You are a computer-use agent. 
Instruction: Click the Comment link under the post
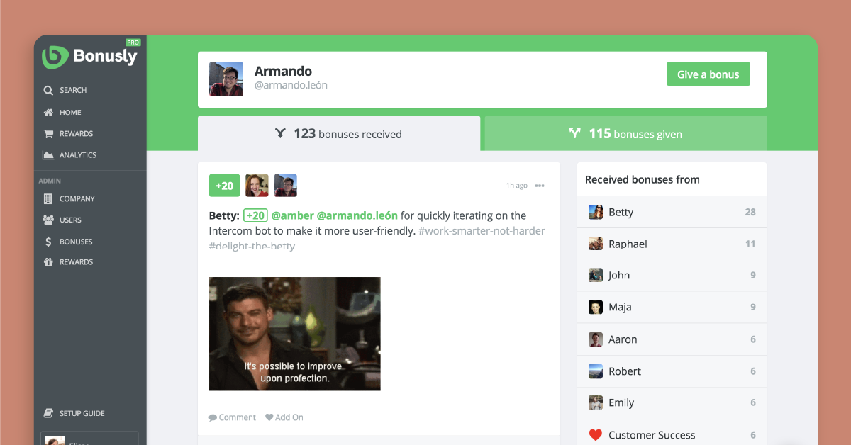coord(233,417)
